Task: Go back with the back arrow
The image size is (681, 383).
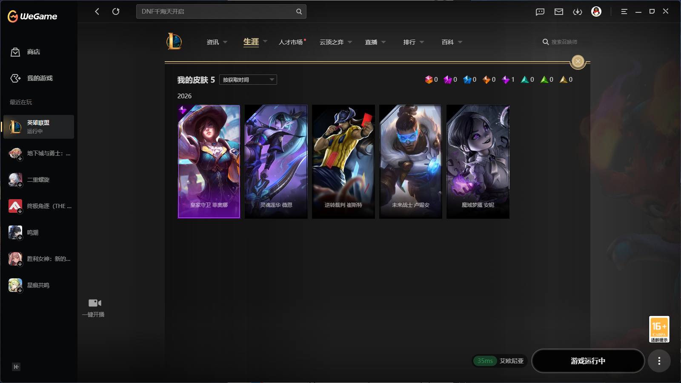Action: pyautogui.click(x=97, y=11)
